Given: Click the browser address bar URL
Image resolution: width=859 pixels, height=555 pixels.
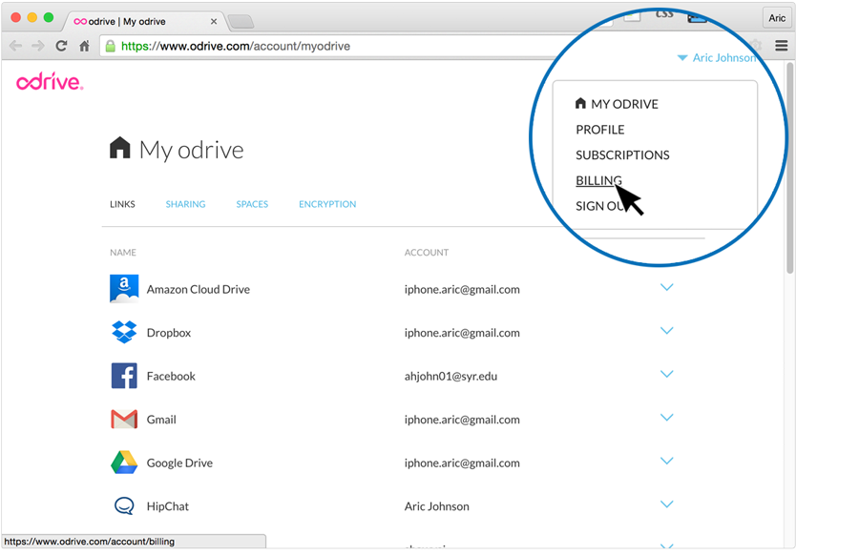Looking at the screenshot, I should [236, 46].
